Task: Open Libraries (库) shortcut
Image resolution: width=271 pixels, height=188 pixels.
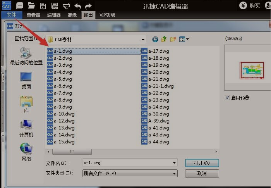Action: (26, 104)
